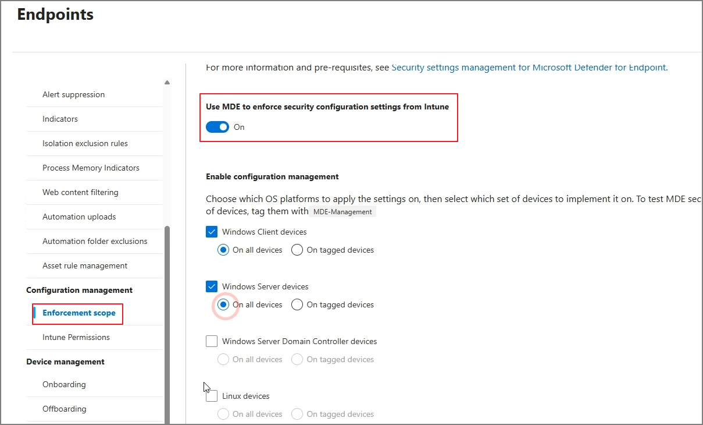Image resolution: width=703 pixels, height=425 pixels.
Task: Open Asset rule management
Action: pos(85,265)
